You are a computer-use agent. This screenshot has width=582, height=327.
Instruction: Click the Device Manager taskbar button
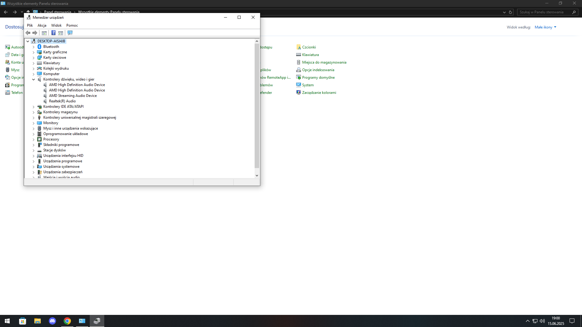(x=97, y=321)
